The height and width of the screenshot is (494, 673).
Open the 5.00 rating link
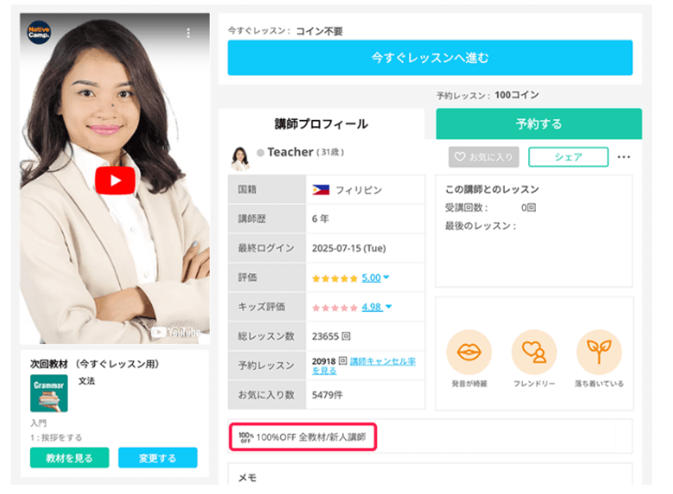click(371, 278)
